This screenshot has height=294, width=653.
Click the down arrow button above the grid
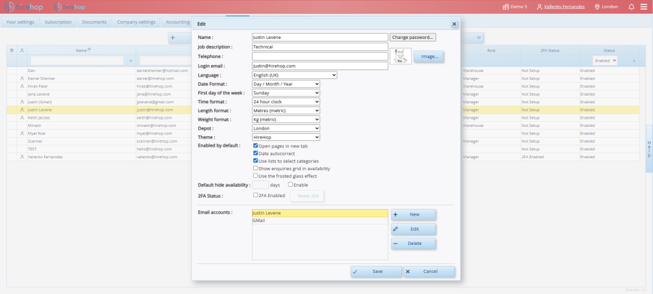pos(479,38)
